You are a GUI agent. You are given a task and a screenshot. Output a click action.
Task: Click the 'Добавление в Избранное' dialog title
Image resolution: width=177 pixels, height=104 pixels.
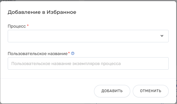coord(42,12)
